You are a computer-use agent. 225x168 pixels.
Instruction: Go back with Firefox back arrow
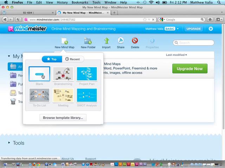(x=5, y=20)
